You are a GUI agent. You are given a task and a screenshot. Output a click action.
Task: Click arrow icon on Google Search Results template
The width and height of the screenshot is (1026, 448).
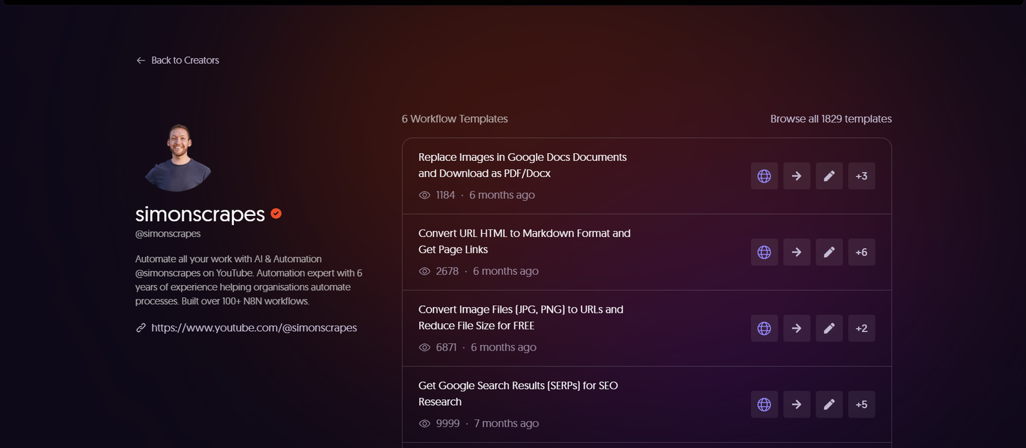[x=796, y=404]
